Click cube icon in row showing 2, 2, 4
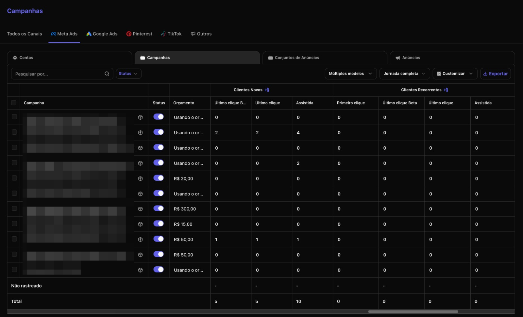The image size is (523, 317). pos(140,133)
